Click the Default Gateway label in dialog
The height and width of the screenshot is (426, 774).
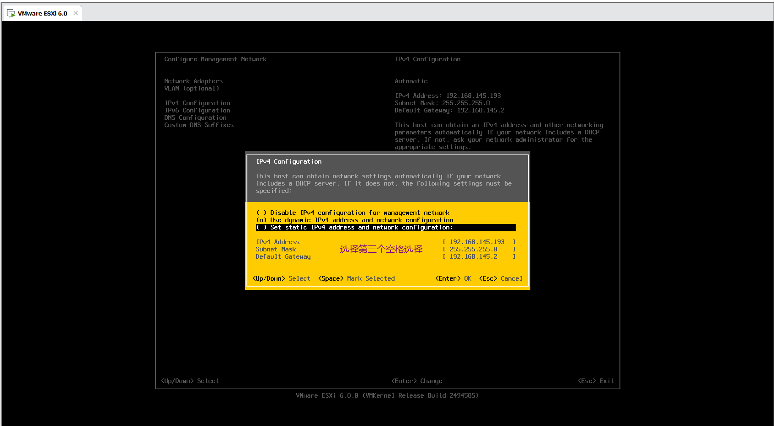283,256
